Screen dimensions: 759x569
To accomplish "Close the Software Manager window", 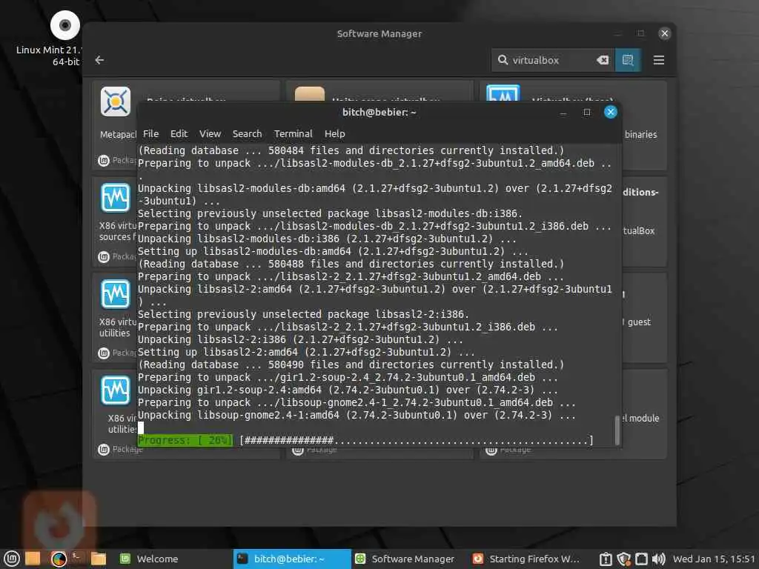I will tap(664, 33).
